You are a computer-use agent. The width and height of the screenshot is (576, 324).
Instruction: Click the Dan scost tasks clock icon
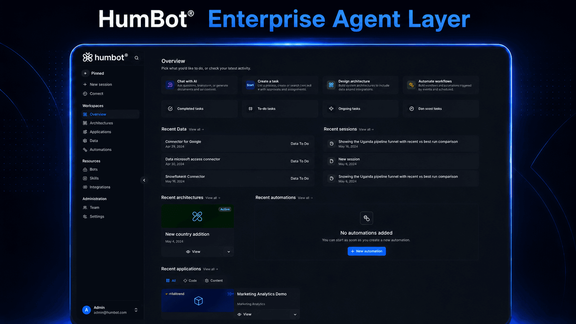point(411,109)
